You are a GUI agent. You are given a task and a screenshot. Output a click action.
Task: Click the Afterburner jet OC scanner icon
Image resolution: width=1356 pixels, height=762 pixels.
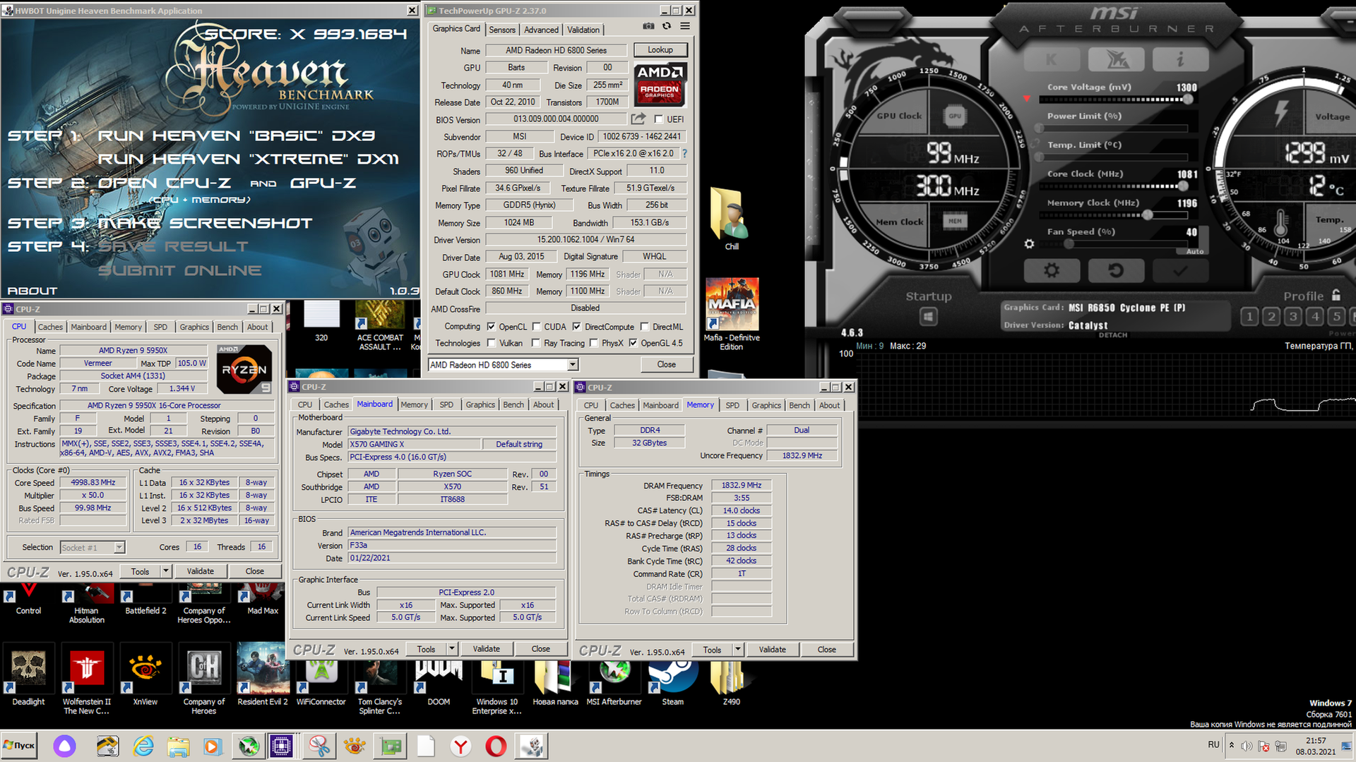pos(1116,59)
